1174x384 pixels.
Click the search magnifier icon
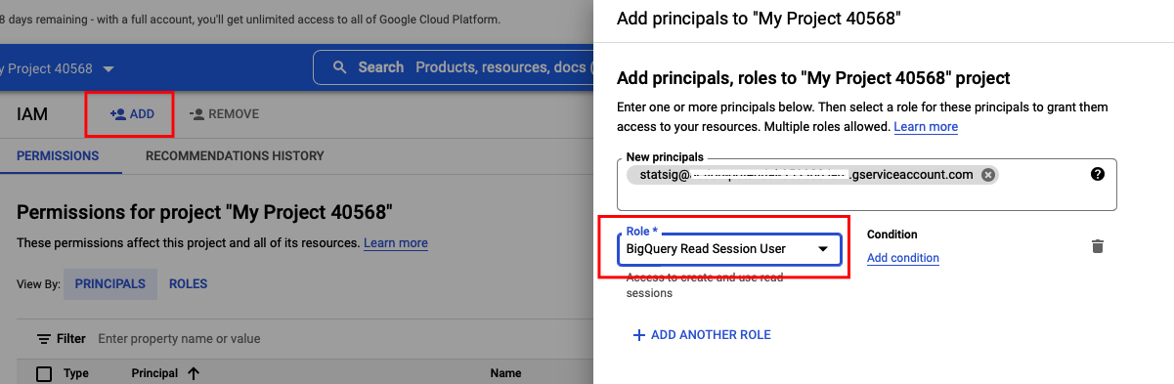(340, 67)
